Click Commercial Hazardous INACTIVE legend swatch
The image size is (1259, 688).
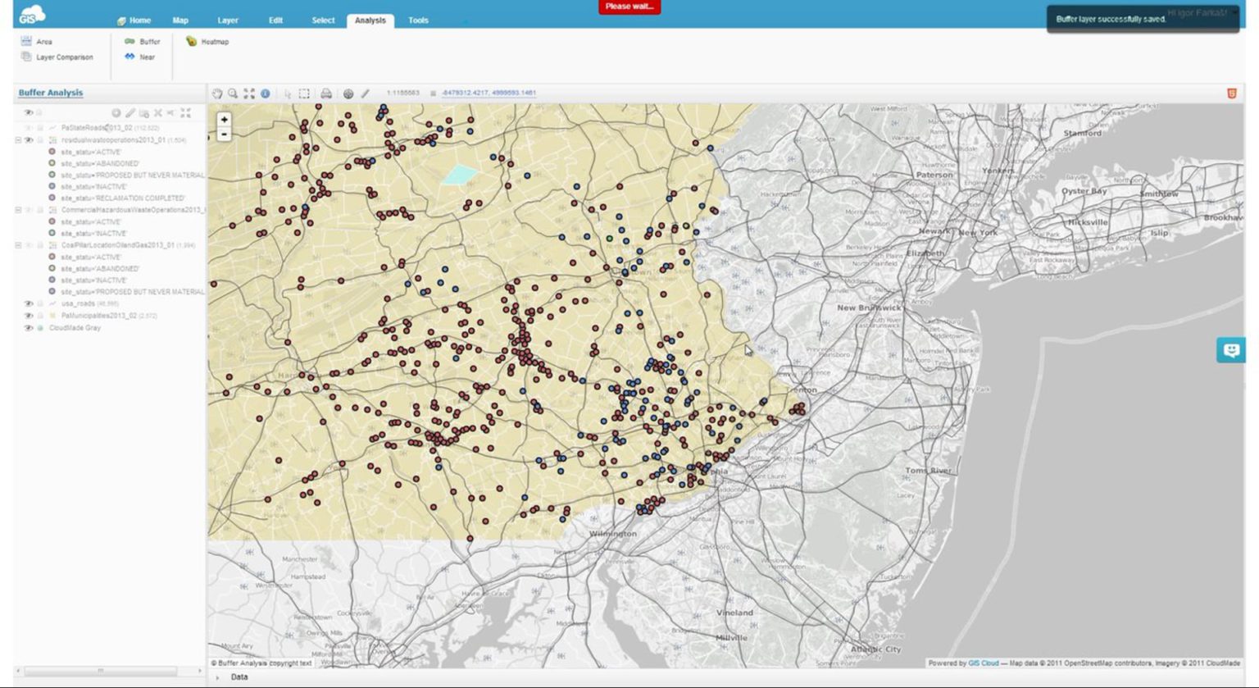(x=52, y=233)
